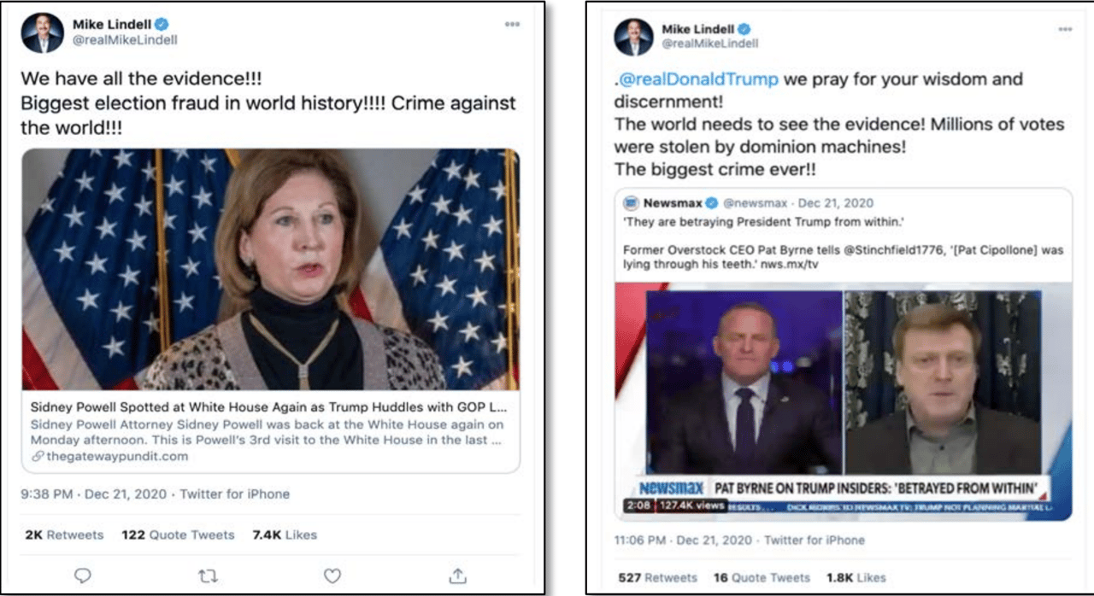Open the more options on left tweet
1094x596 pixels.
point(512,24)
